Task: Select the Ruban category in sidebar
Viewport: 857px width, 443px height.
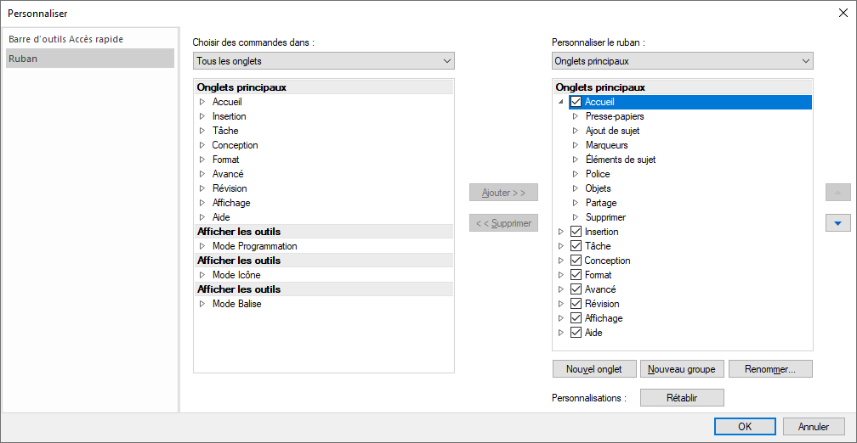Action: click(x=90, y=59)
